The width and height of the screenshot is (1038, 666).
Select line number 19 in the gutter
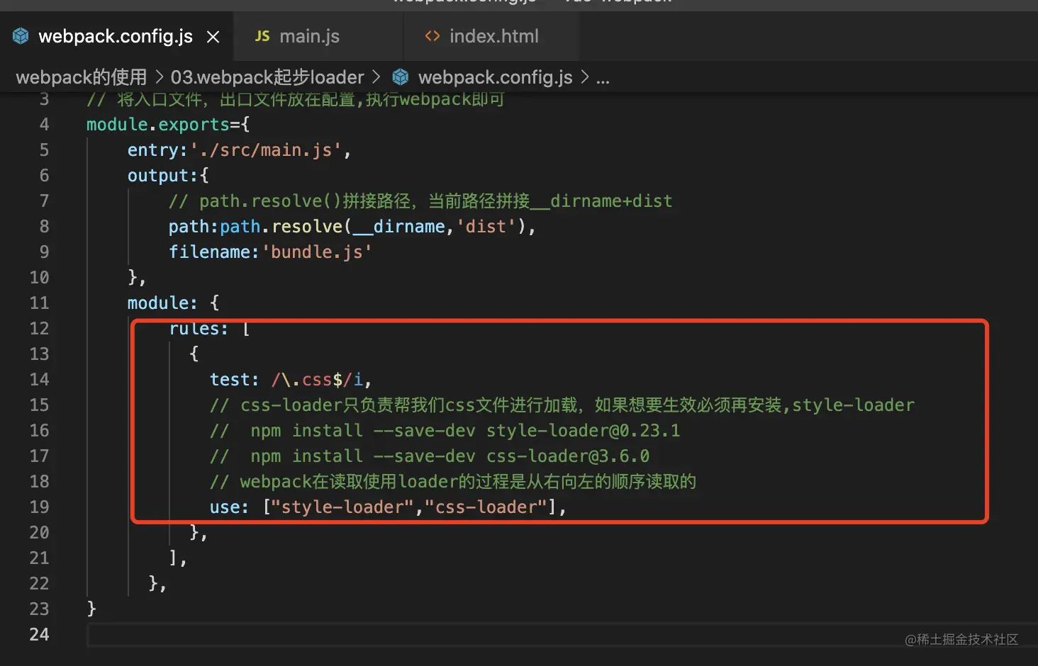coord(40,507)
